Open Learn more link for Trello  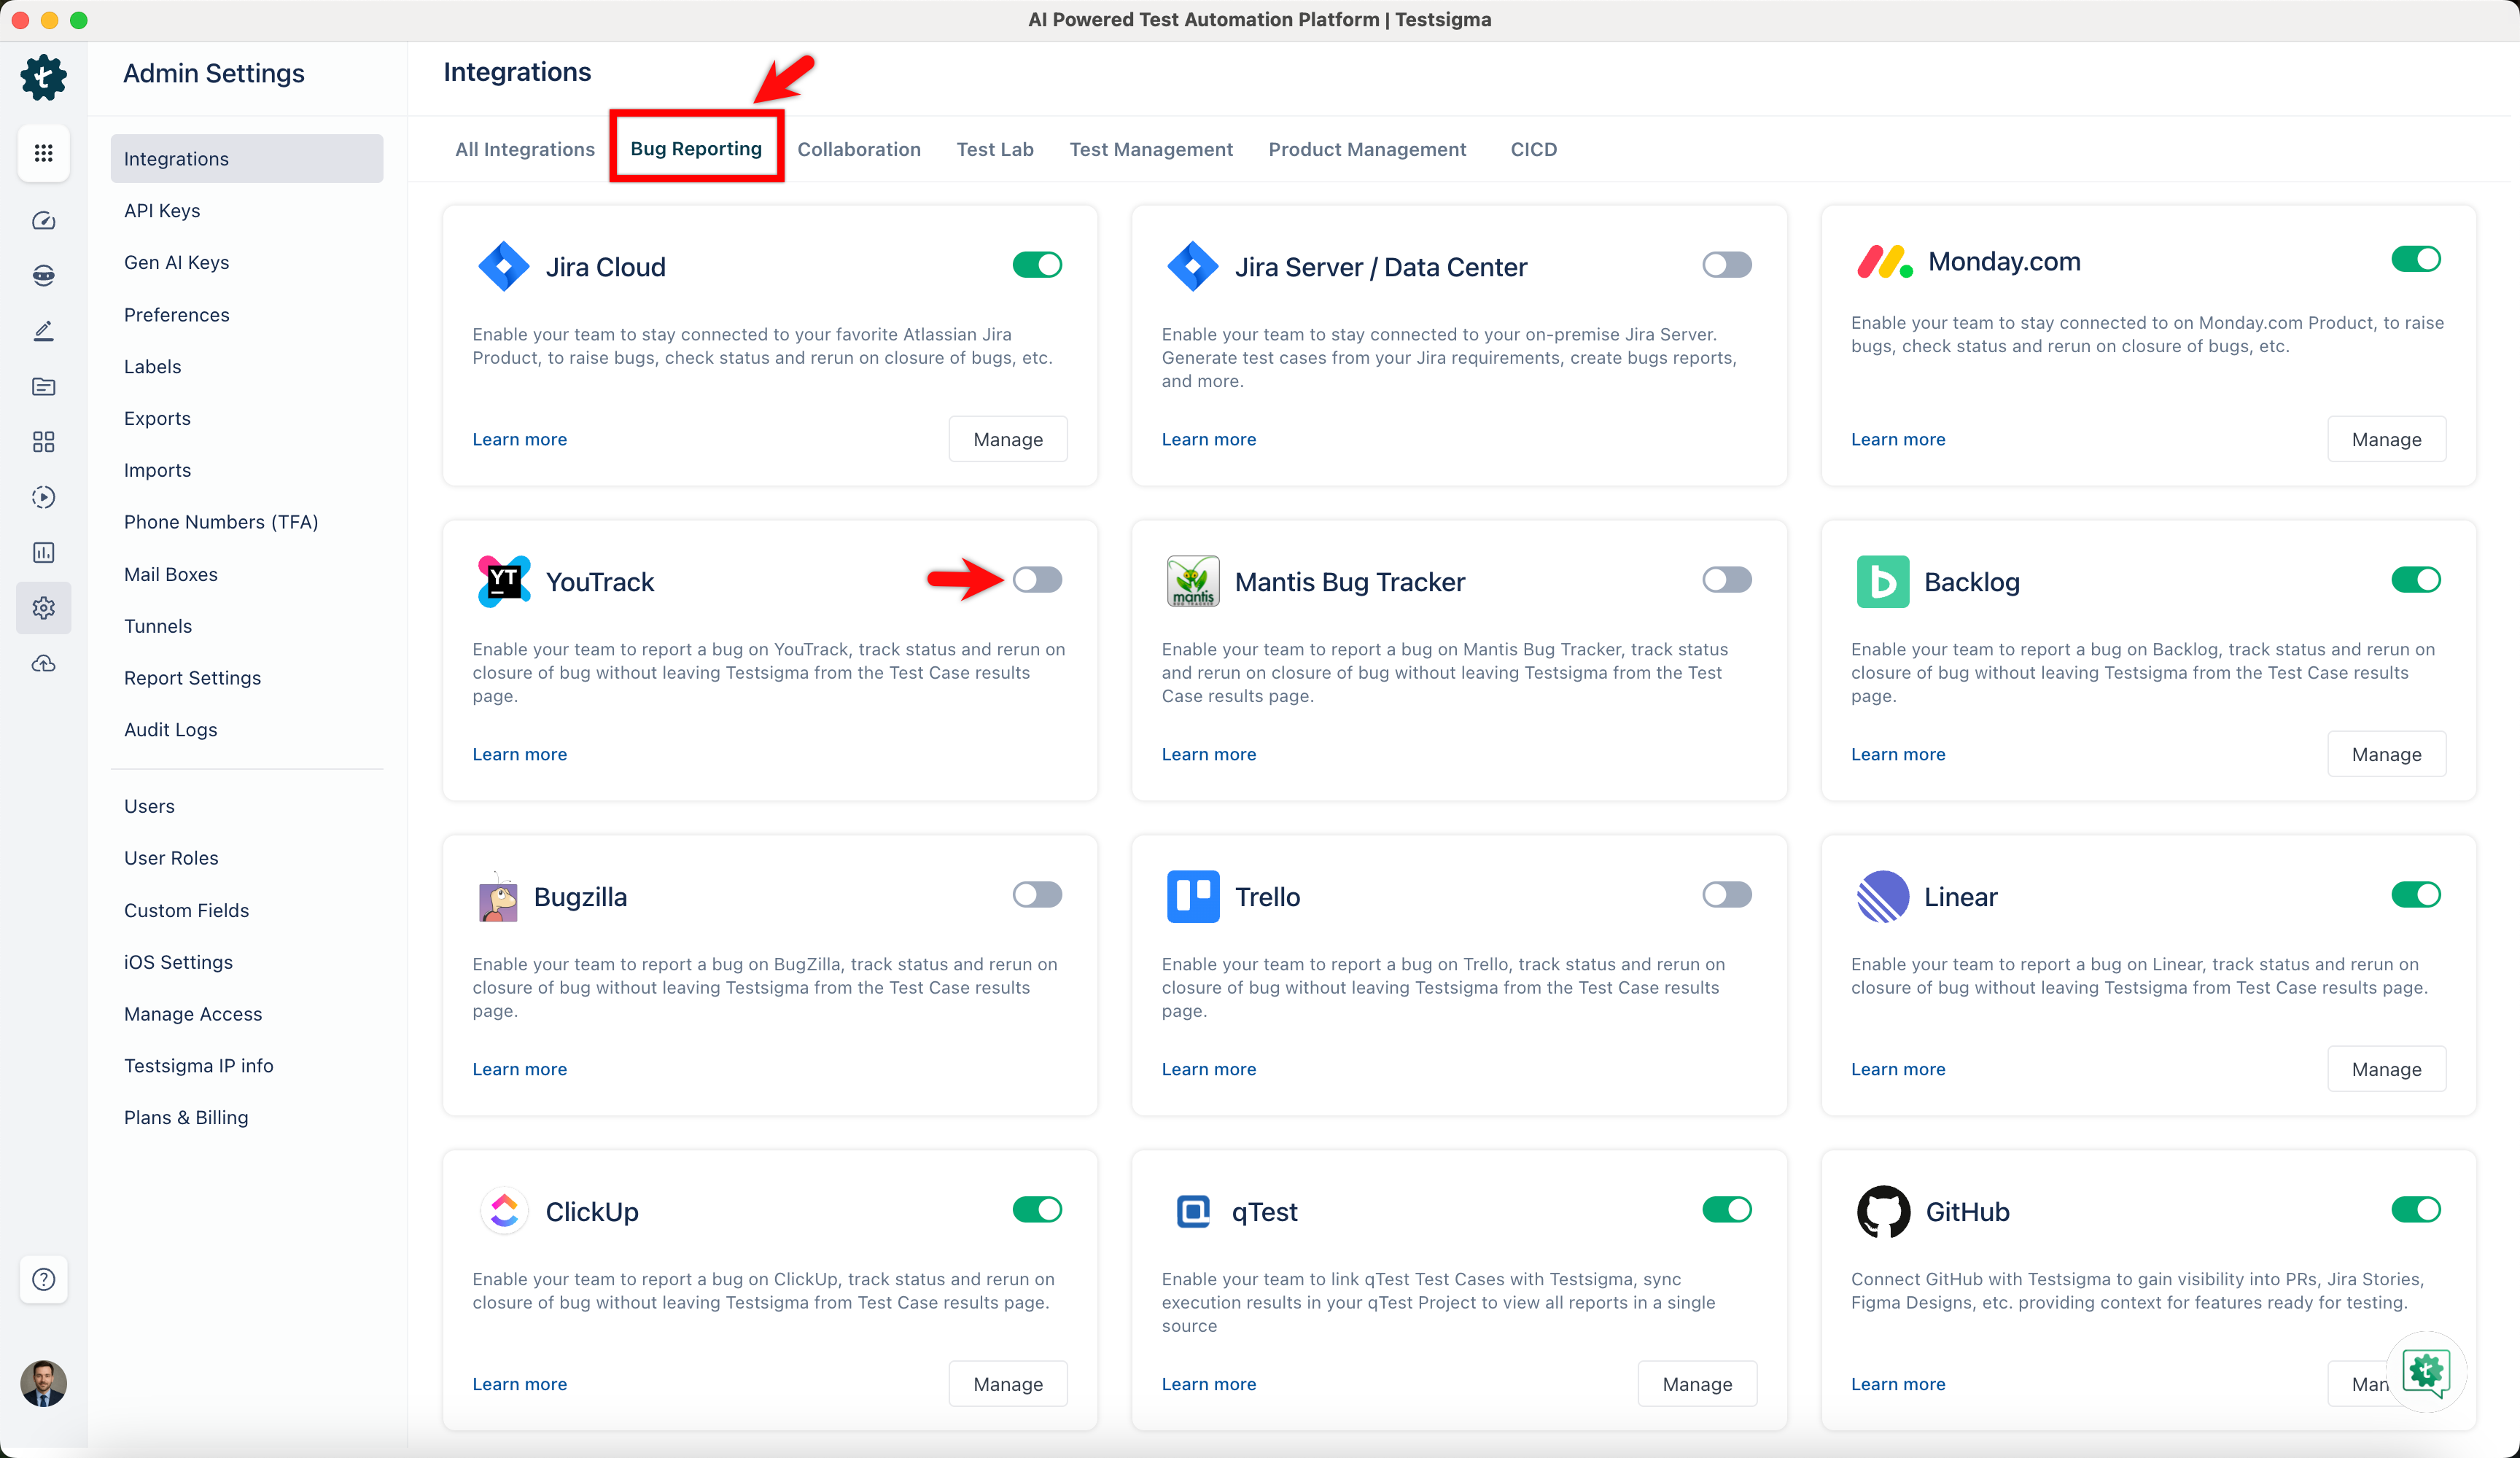click(1208, 1069)
